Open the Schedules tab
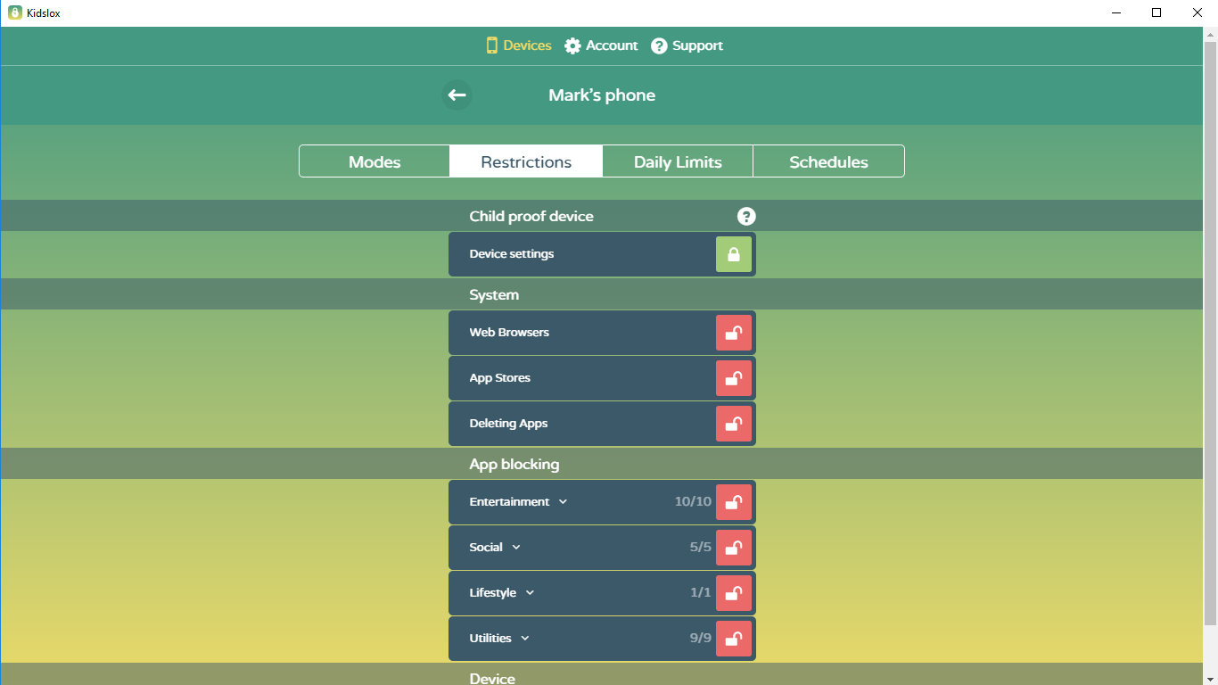 pos(828,161)
